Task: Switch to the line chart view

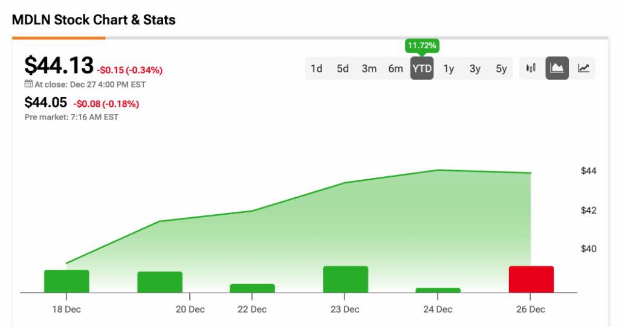Action: tap(583, 68)
